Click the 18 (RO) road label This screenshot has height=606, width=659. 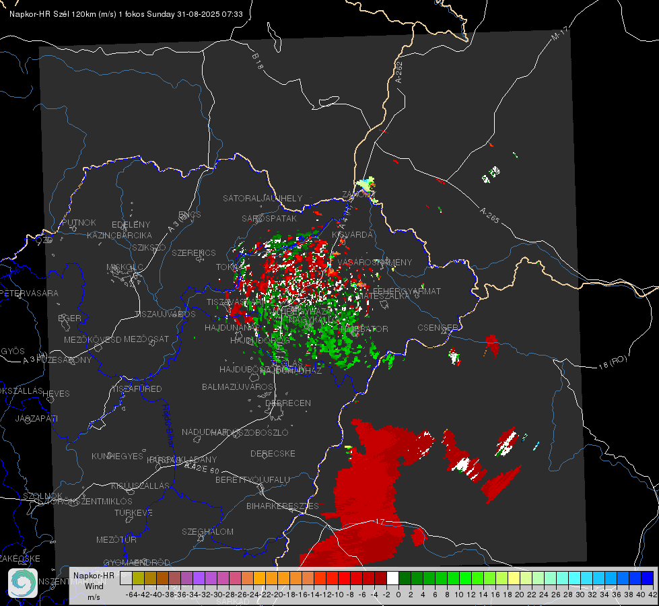[x=613, y=362]
